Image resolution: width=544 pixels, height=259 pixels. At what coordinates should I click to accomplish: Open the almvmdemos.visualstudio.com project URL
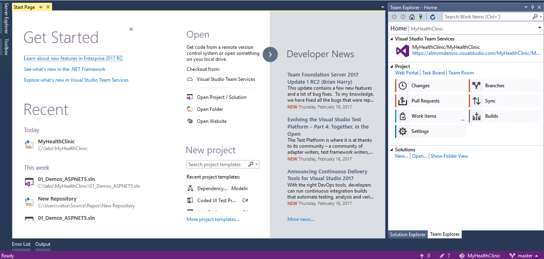(x=476, y=53)
